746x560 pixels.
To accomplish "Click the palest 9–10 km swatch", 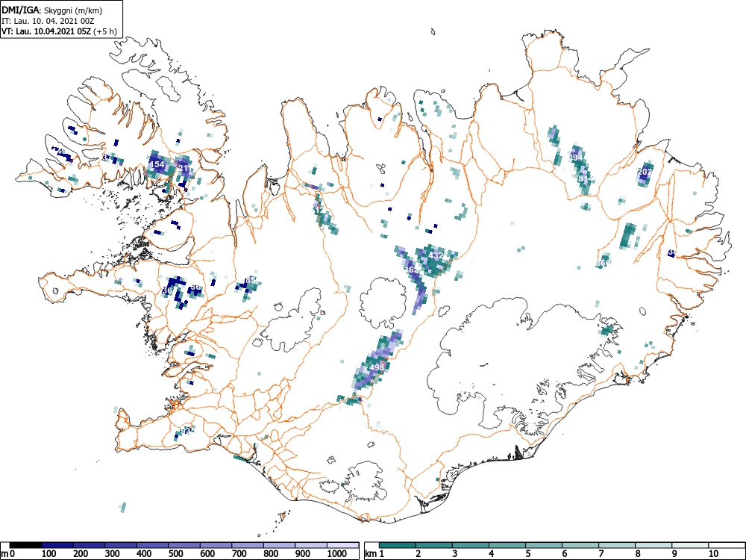I will 690,545.
